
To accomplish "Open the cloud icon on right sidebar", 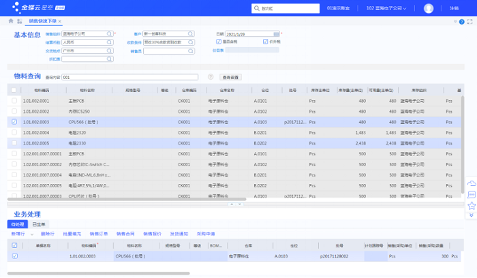I will pos(471,184).
